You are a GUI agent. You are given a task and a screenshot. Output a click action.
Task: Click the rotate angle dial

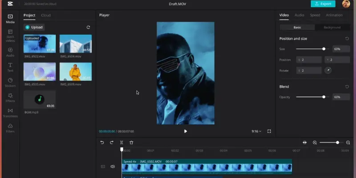(x=328, y=70)
